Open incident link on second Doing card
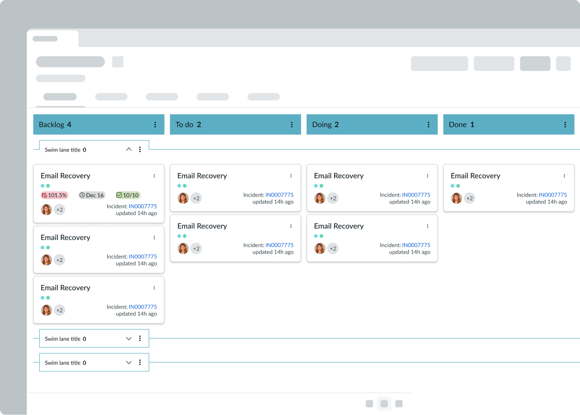This screenshot has width=580, height=415. coord(416,245)
